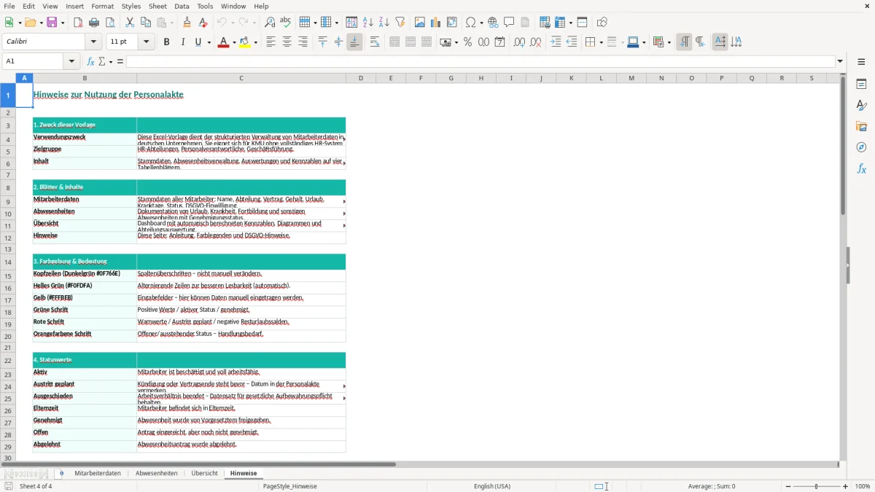Toggle Align Bottom button

point(354,42)
